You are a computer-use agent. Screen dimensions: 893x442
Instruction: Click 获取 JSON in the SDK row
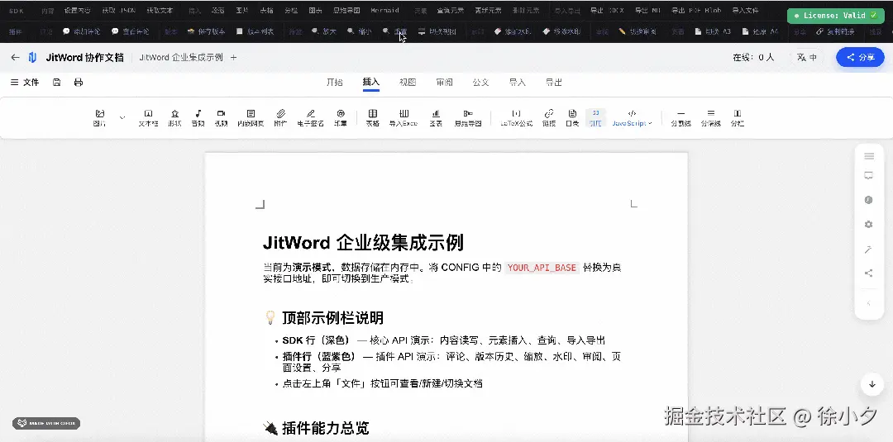pos(118,10)
